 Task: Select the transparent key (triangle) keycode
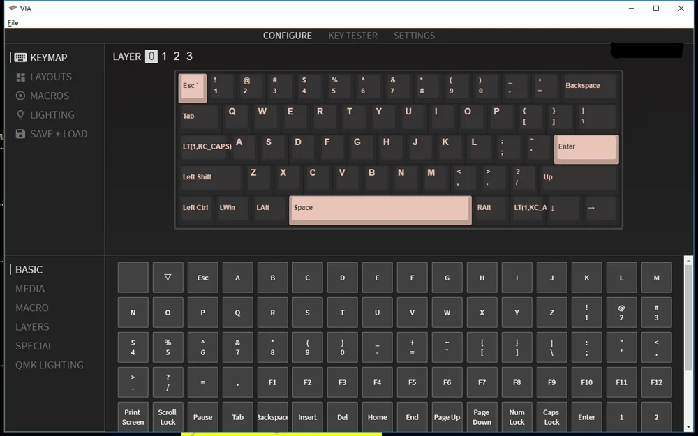168,278
